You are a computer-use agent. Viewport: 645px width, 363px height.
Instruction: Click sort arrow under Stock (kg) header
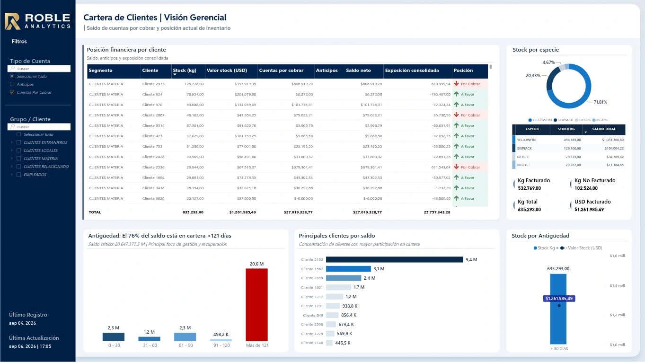click(175, 75)
